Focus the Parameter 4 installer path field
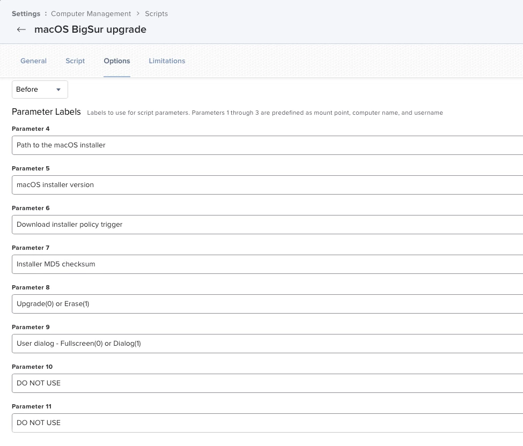The height and width of the screenshot is (446, 523). coord(268,145)
